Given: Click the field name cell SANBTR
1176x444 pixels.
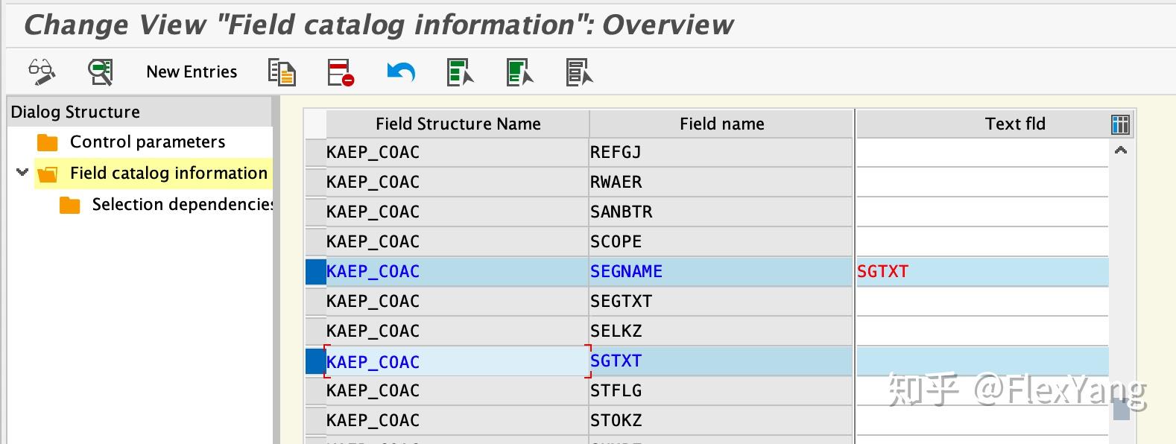Looking at the screenshot, I should 721,212.
